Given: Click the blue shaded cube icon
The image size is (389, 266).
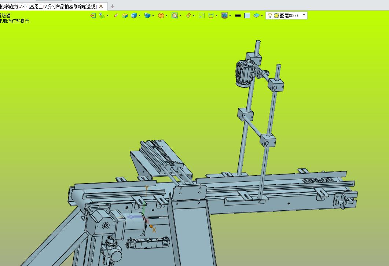Looking at the screenshot, I should pos(134,16).
